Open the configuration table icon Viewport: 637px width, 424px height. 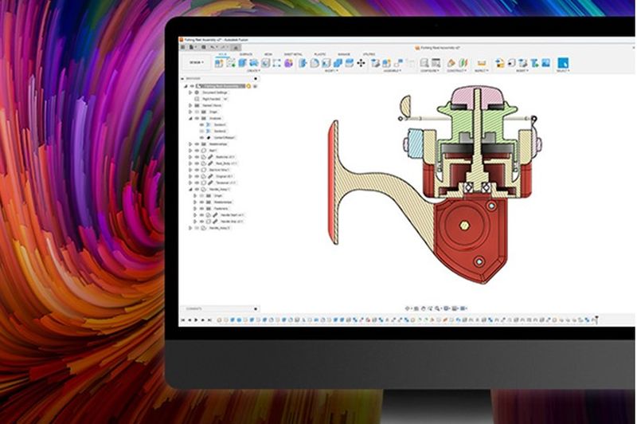pos(436,63)
